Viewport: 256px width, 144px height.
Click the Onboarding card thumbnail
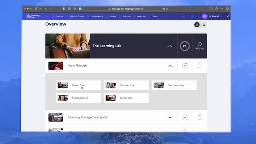point(111,85)
